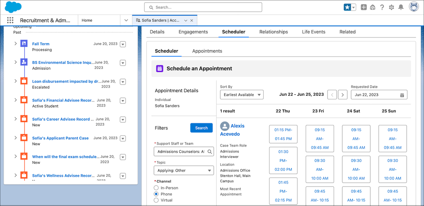Open Sofia's Career Advisee Record actions dropdown
The width and height of the screenshot is (424, 206).
coord(123,119)
